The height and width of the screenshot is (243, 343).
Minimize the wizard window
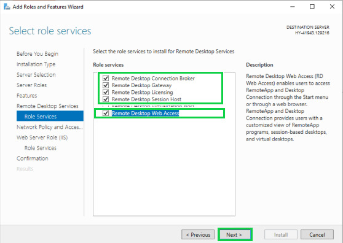293,7
